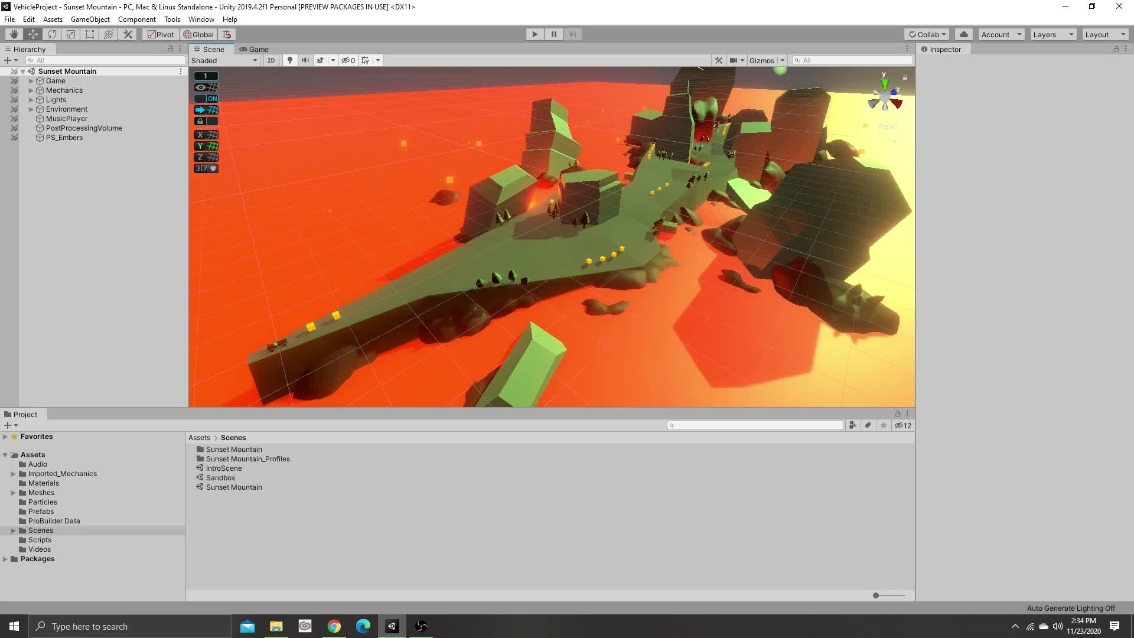Select the Rotate tool
Viewport: 1134px width, 638px height.
pos(51,34)
